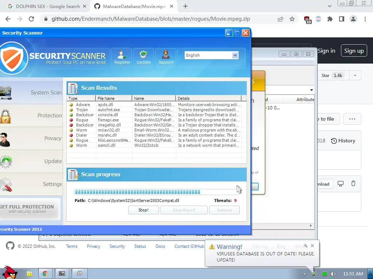Open GitHub Docs footer link
Image resolution: width=373 pixels, height=279 pixels.
coord(160,246)
